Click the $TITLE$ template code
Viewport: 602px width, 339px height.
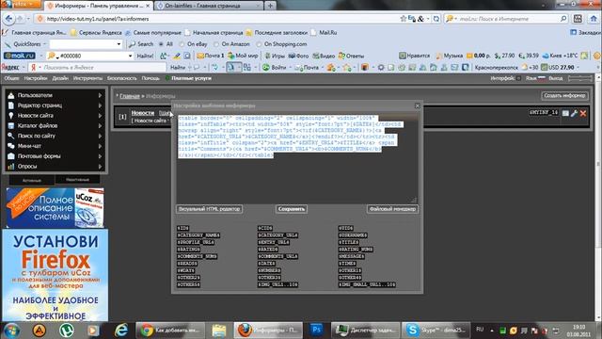(x=349, y=243)
